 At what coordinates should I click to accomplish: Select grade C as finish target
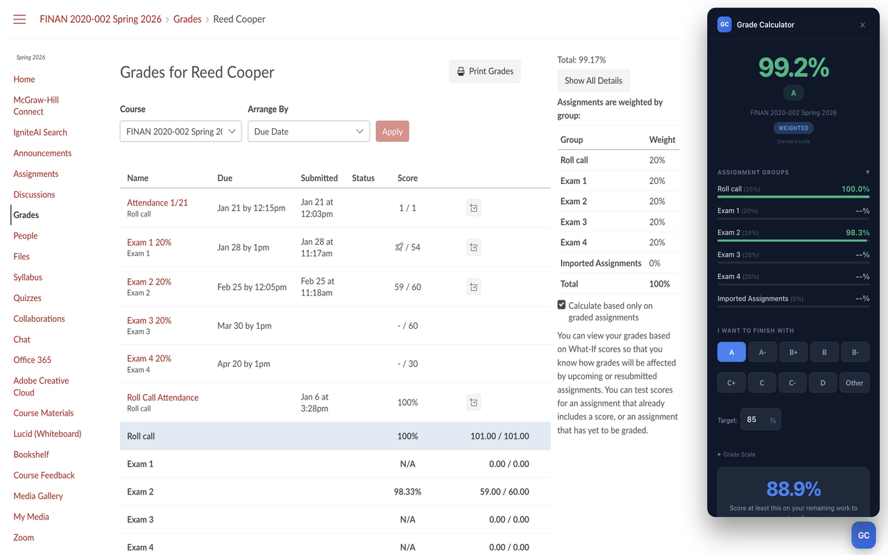pos(762,383)
